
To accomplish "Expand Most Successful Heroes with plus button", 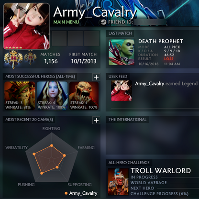I will (96, 77).
